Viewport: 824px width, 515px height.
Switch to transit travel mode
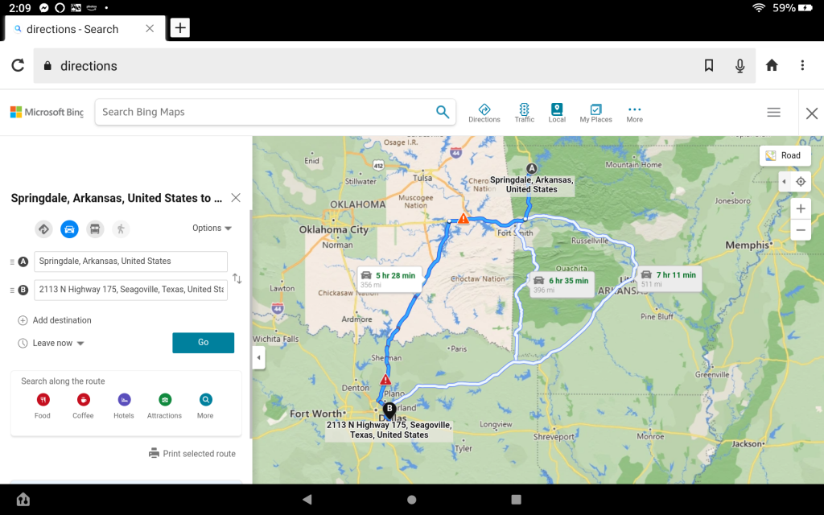(95, 229)
